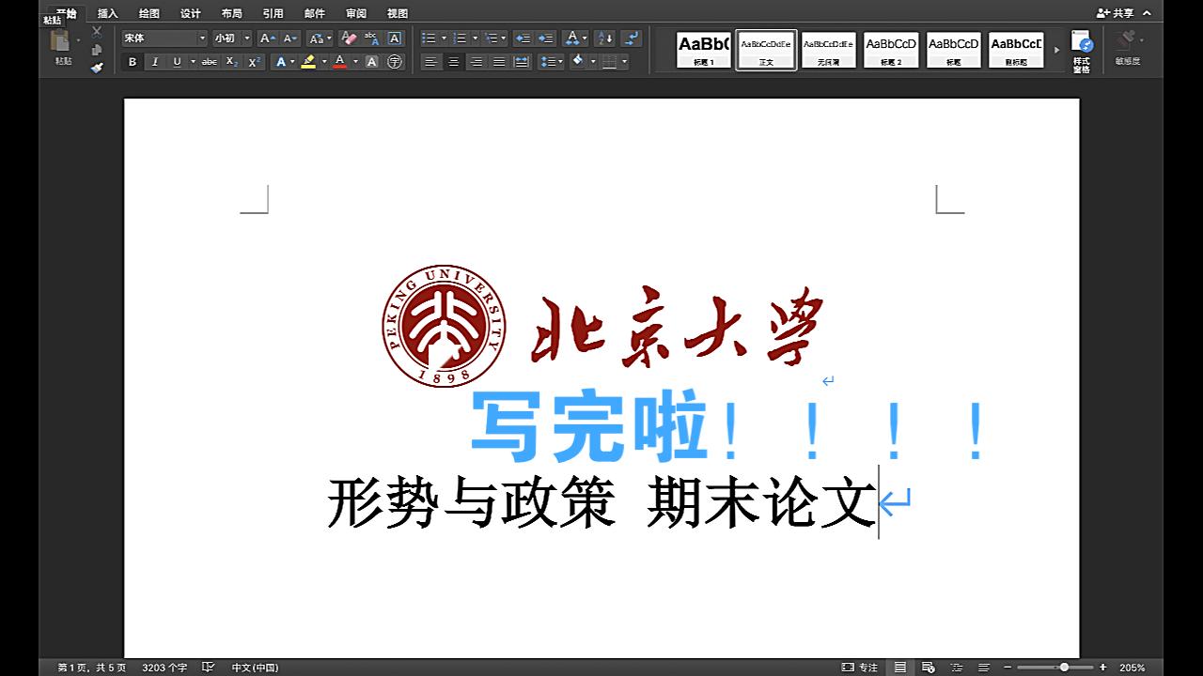Decrease font size with shrink-font button

click(x=290, y=38)
